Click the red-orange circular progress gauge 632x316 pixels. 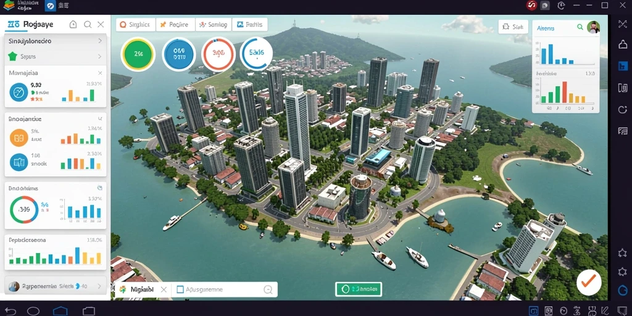coord(218,54)
